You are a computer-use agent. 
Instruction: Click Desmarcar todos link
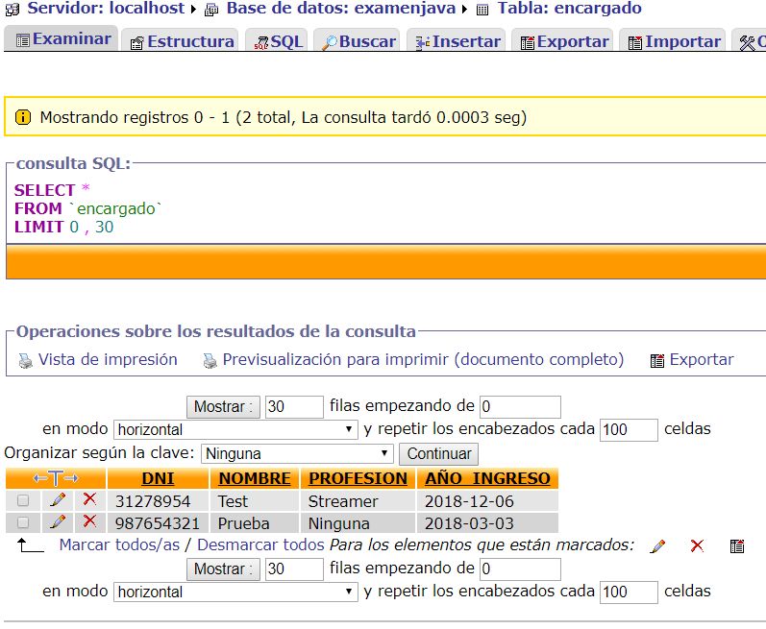point(260,544)
